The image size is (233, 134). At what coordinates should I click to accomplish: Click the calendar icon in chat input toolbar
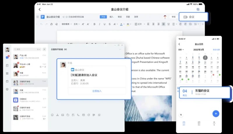pyautogui.click(x=83, y=115)
